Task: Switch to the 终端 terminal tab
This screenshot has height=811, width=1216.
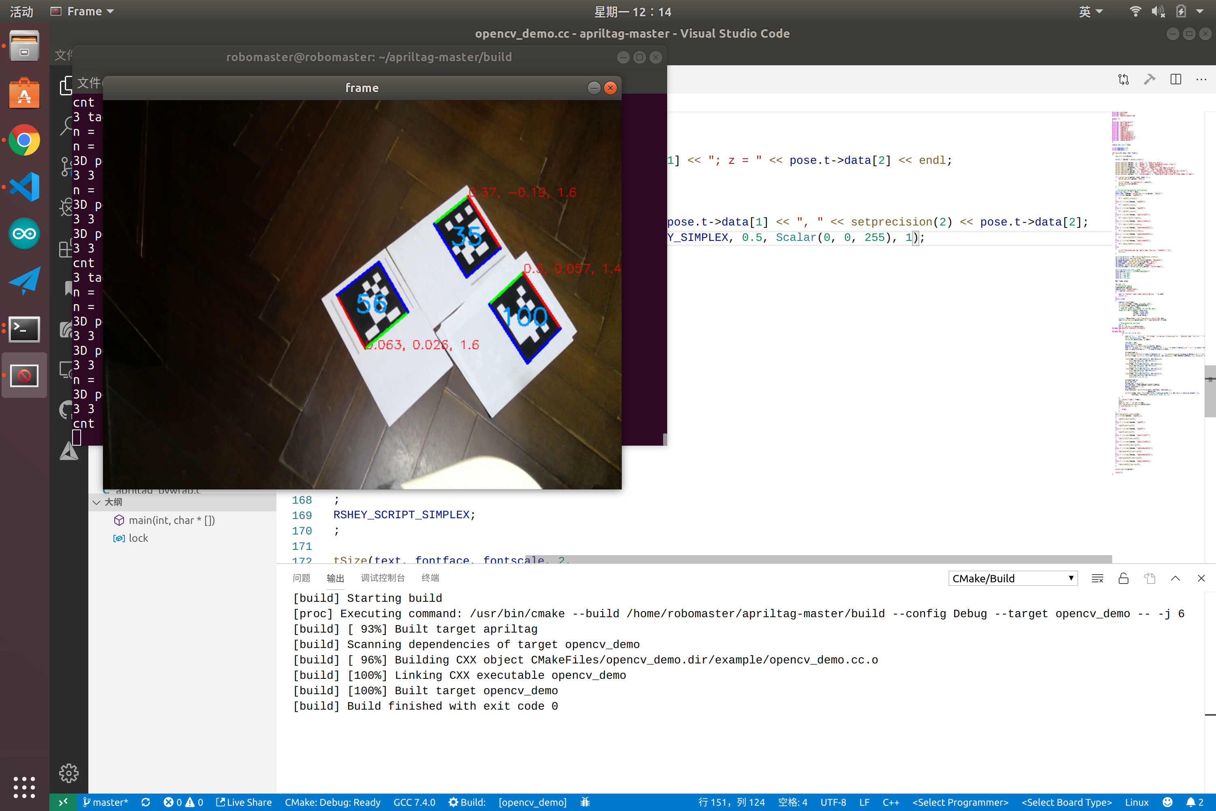Action: pyautogui.click(x=430, y=578)
